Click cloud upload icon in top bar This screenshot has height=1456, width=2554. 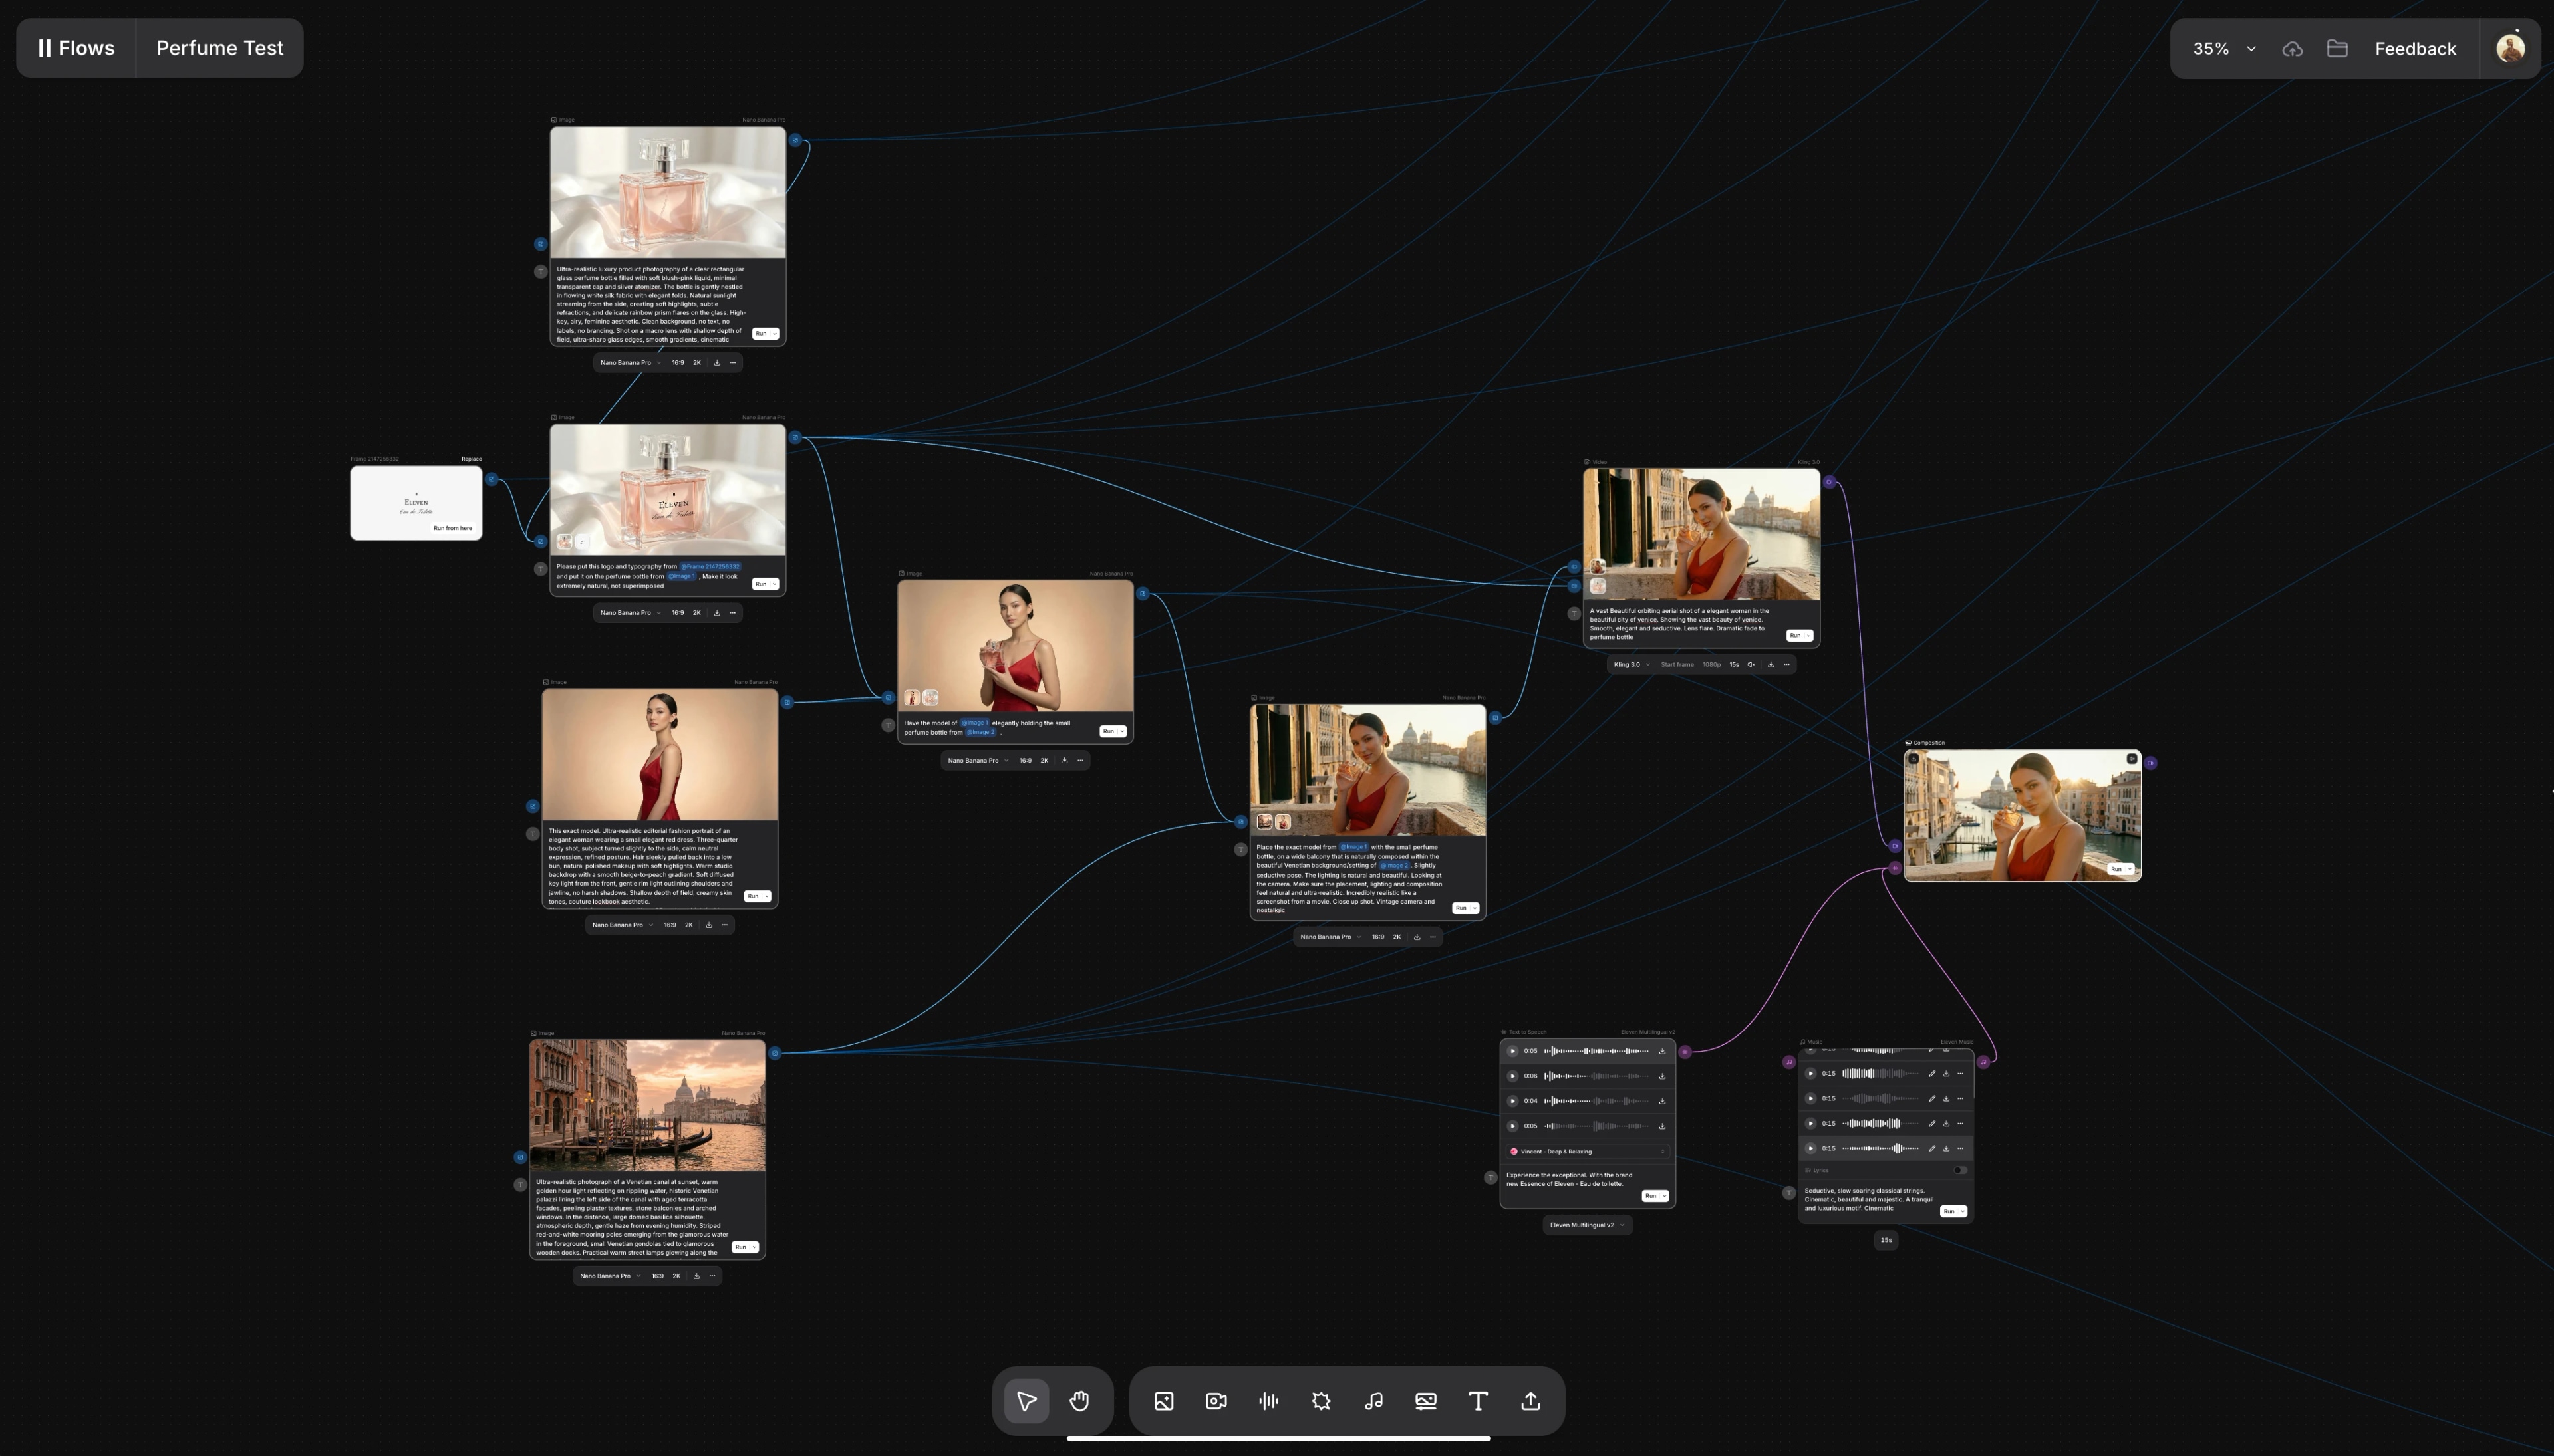[2292, 49]
